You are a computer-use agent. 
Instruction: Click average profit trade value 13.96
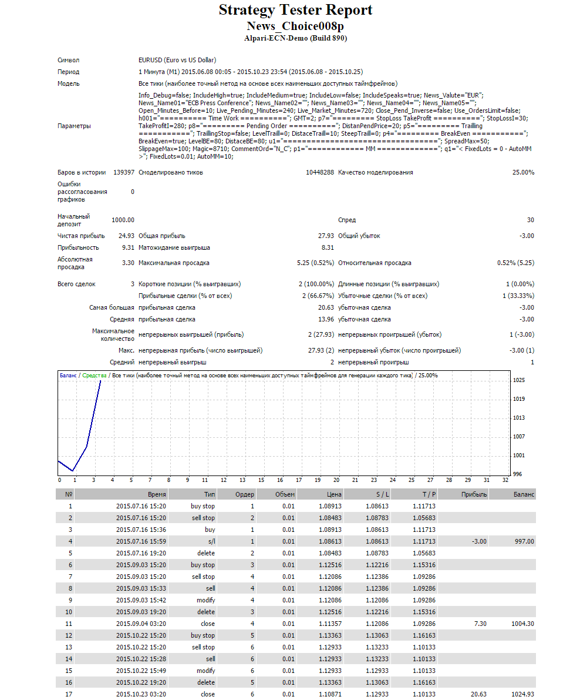pyautogui.click(x=326, y=319)
